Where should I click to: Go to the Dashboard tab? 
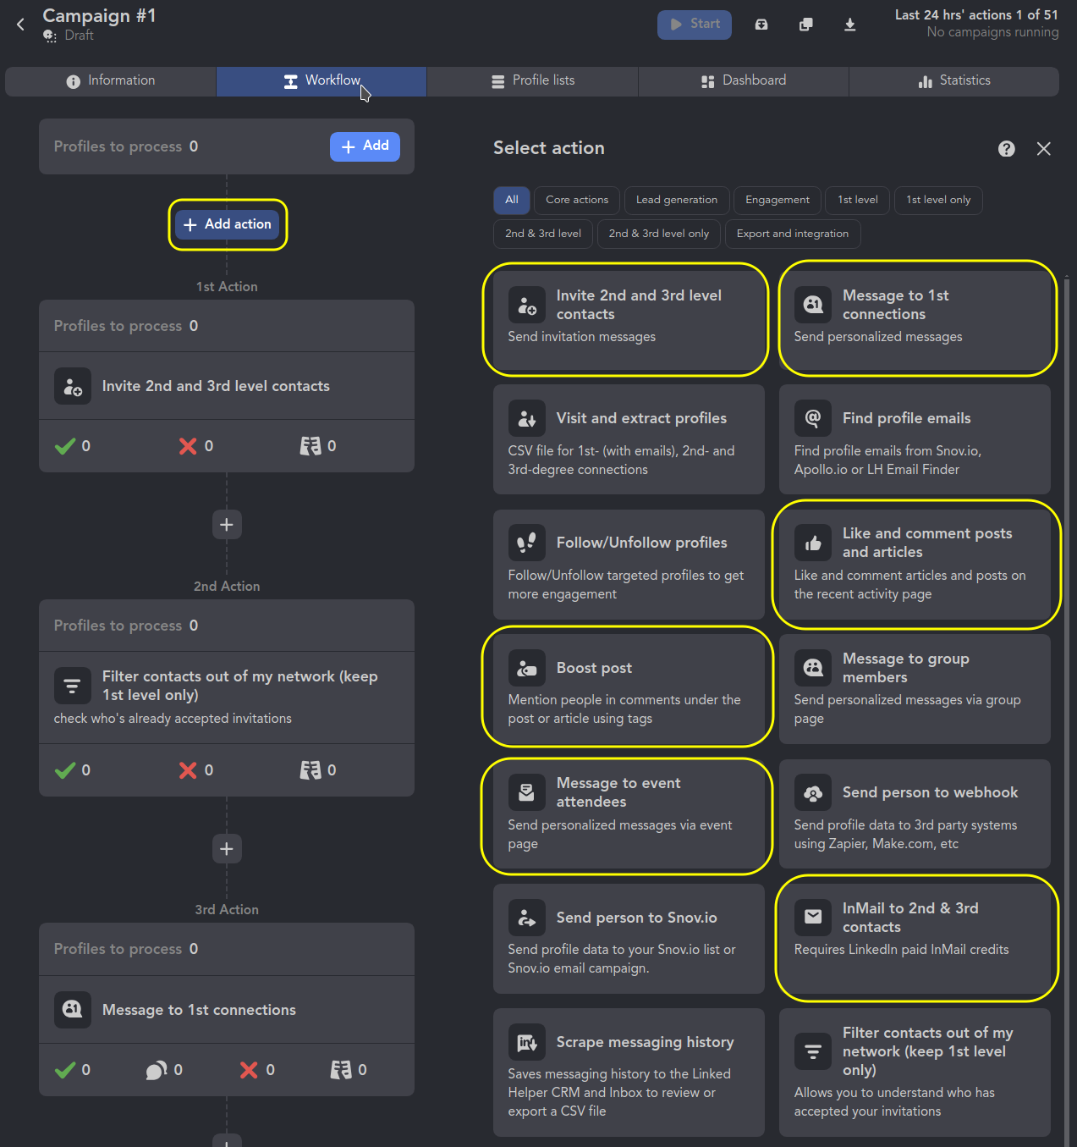pos(743,81)
